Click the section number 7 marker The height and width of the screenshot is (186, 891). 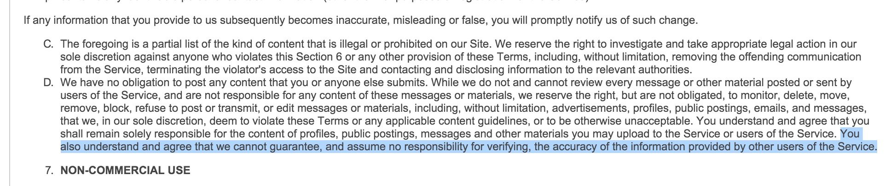pyautogui.click(x=49, y=170)
